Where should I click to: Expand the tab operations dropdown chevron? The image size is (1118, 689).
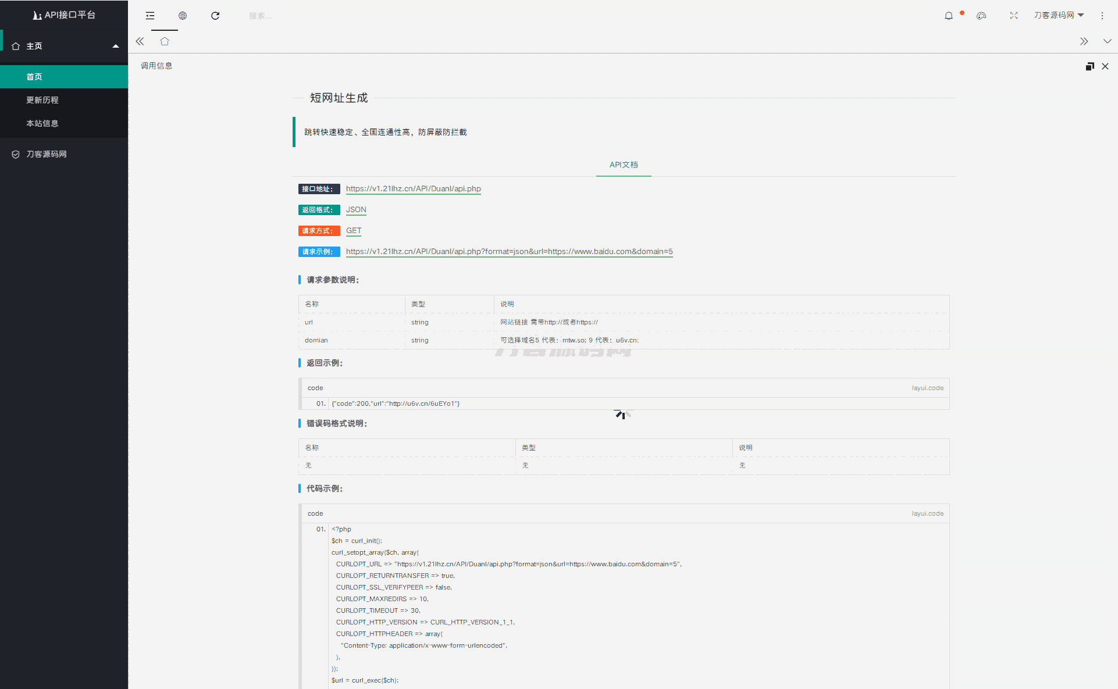tap(1107, 41)
